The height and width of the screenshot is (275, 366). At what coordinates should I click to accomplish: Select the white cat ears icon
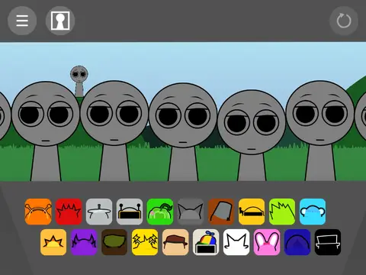coord(236,242)
